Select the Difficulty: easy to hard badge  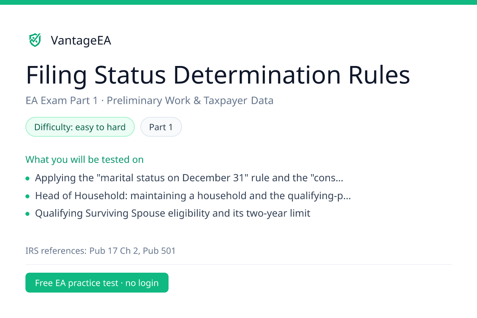pos(80,127)
